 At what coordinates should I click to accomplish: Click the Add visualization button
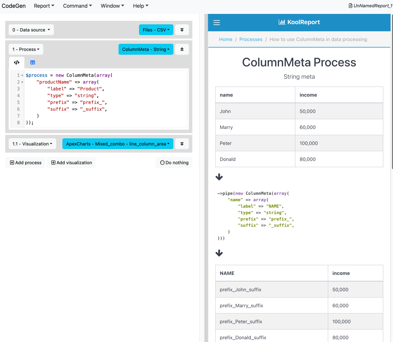point(72,162)
